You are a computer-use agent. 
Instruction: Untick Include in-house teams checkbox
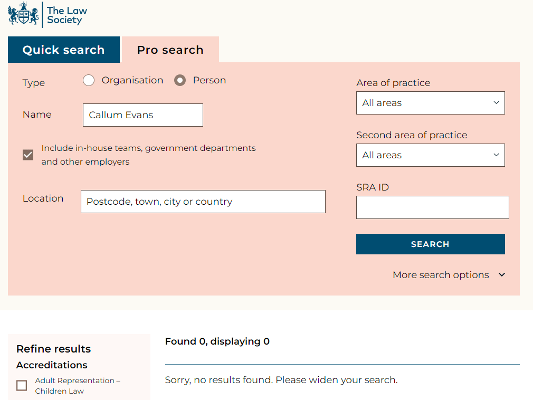[x=28, y=155]
